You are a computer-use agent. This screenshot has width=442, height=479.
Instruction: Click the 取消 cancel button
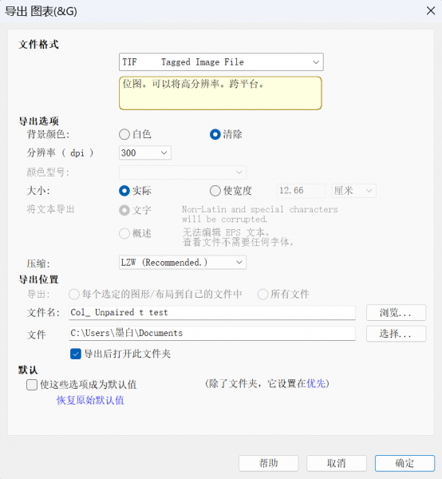[x=337, y=463]
